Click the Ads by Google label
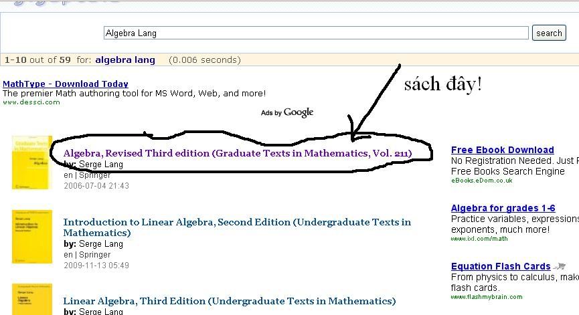Screen dimensions: 579x315 (287, 112)
